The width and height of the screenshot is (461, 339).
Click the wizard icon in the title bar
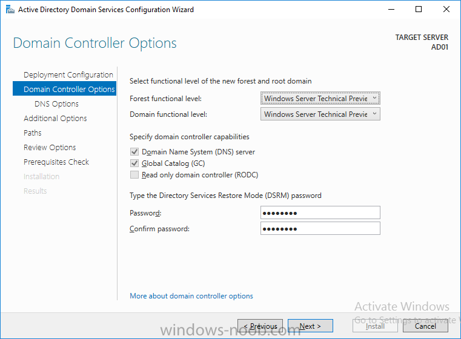coord(10,10)
